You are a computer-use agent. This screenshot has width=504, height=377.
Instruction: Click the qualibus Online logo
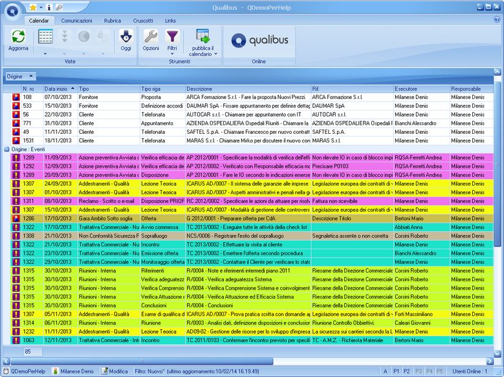tap(259, 40)
